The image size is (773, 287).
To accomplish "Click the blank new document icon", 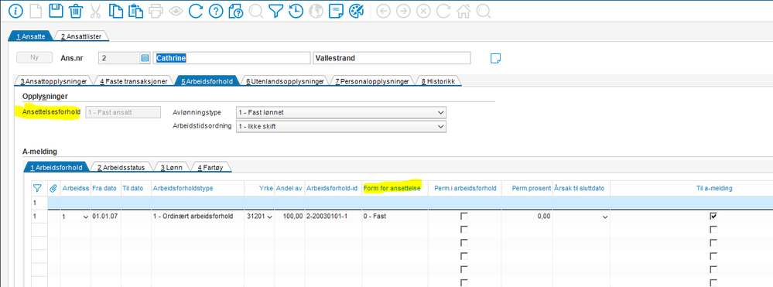I will (36, 11).
